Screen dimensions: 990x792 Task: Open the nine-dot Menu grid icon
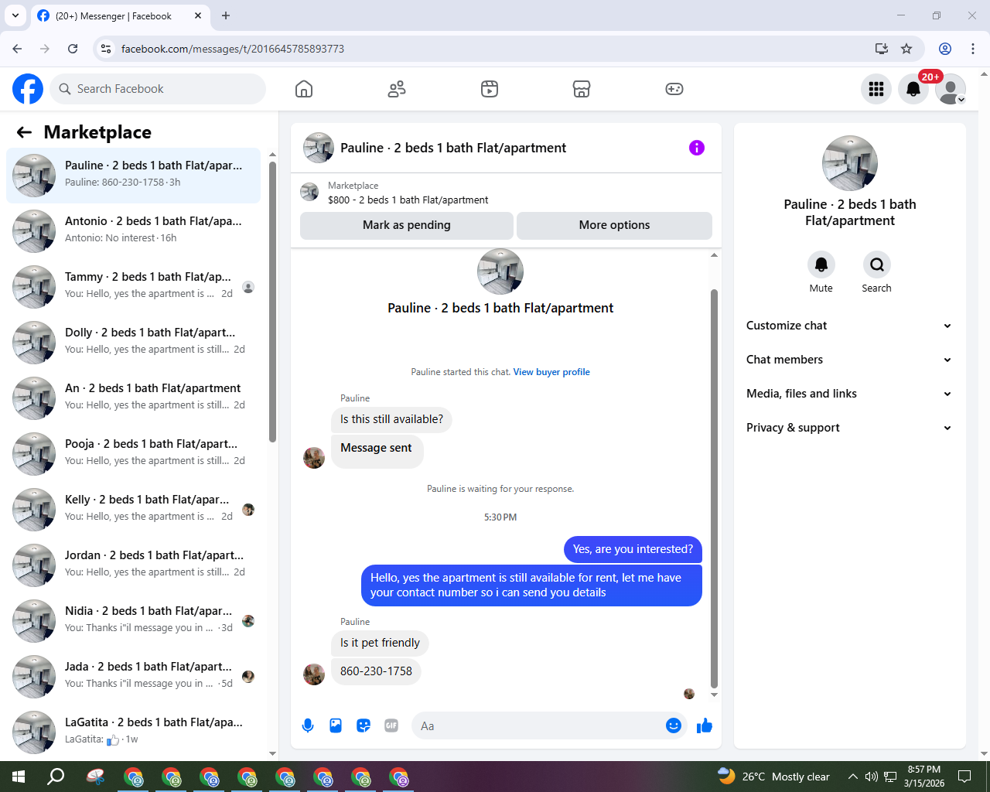pos(876,89)
